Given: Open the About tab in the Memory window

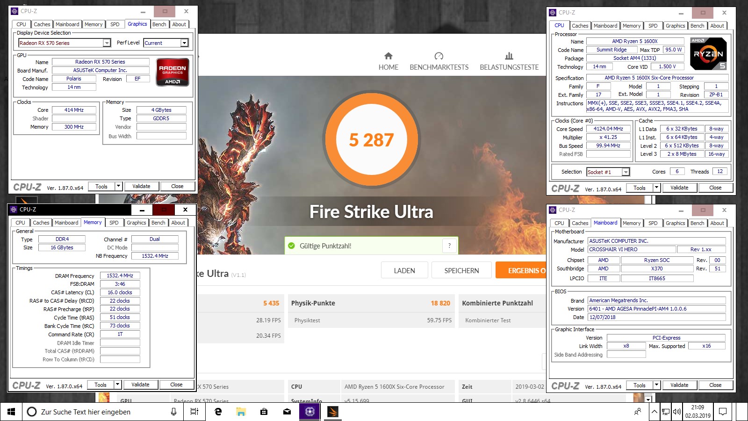Looking at the screenshot, I should click(178, 223).
